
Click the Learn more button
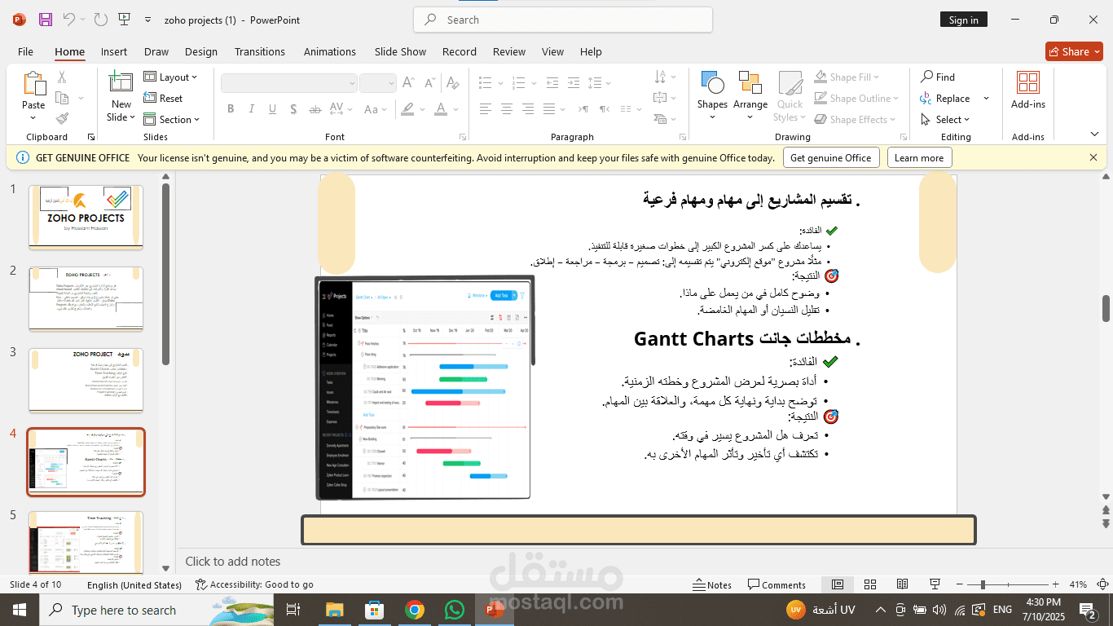point(919,158)
